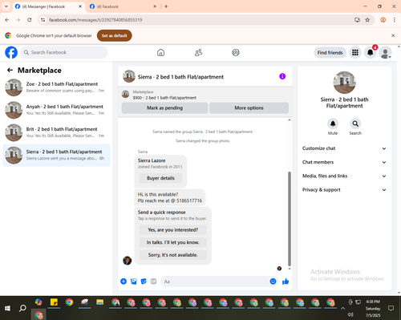Open the Brit apartment conversation
Viewport: 401px width, 320px height.
(56, 132)
